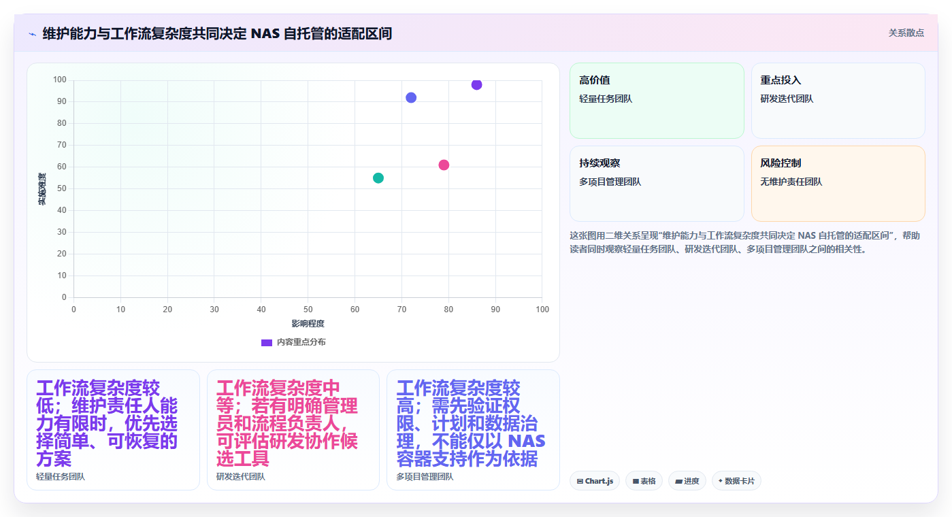Viewport: 952px width, 517px height.
Task: Click the pink 工作流复杂度中等 summary text
Action: 286,423
